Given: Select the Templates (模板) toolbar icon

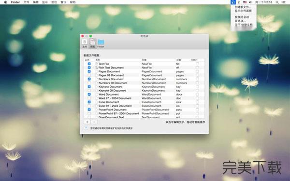Looking at the screenshot, I should (92, 43).
